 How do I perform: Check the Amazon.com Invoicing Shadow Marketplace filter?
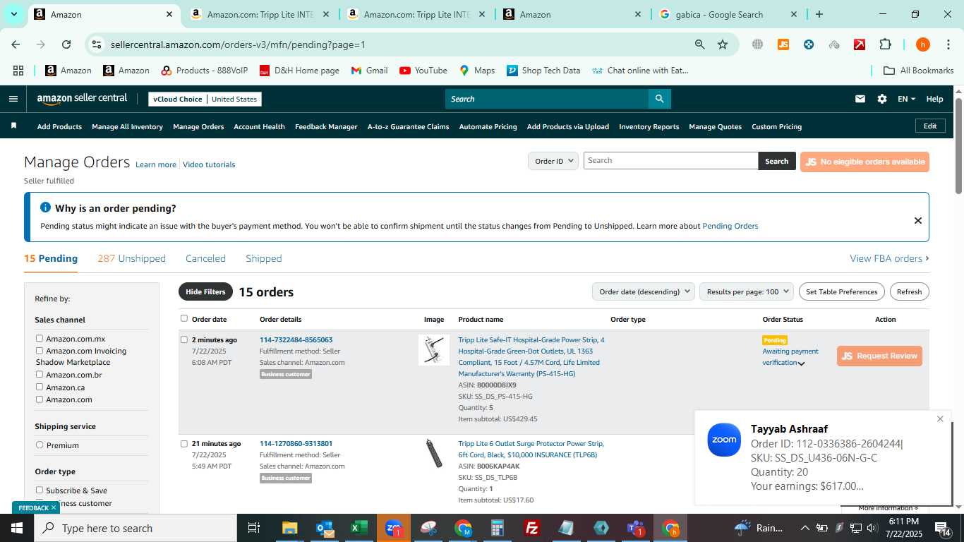tap(40, 351)
